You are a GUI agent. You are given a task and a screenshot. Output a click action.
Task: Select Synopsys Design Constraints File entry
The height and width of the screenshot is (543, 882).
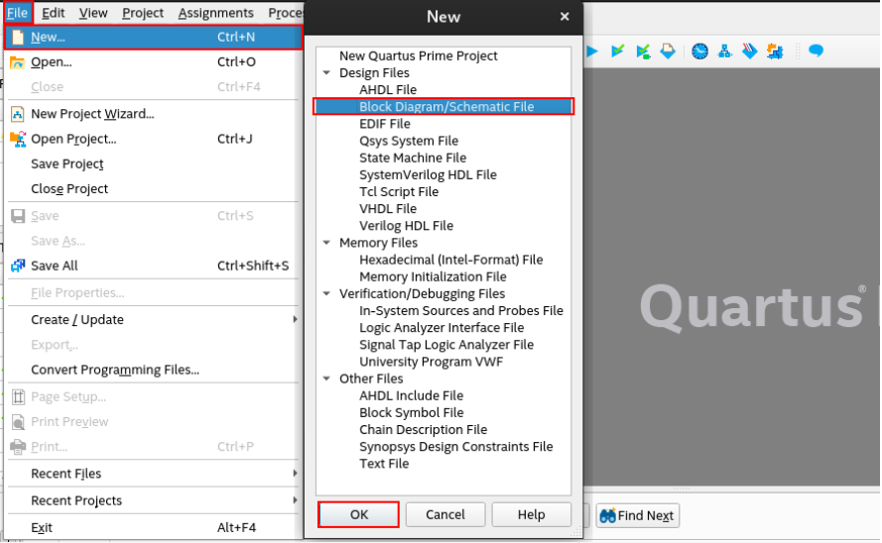[x=455, y=447]
